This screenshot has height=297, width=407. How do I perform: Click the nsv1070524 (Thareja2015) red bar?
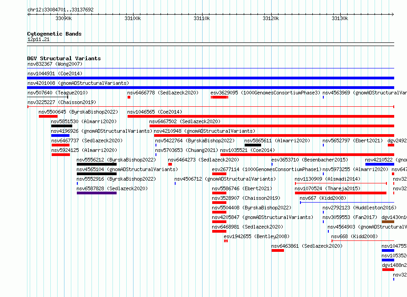(x=341, y=193)
